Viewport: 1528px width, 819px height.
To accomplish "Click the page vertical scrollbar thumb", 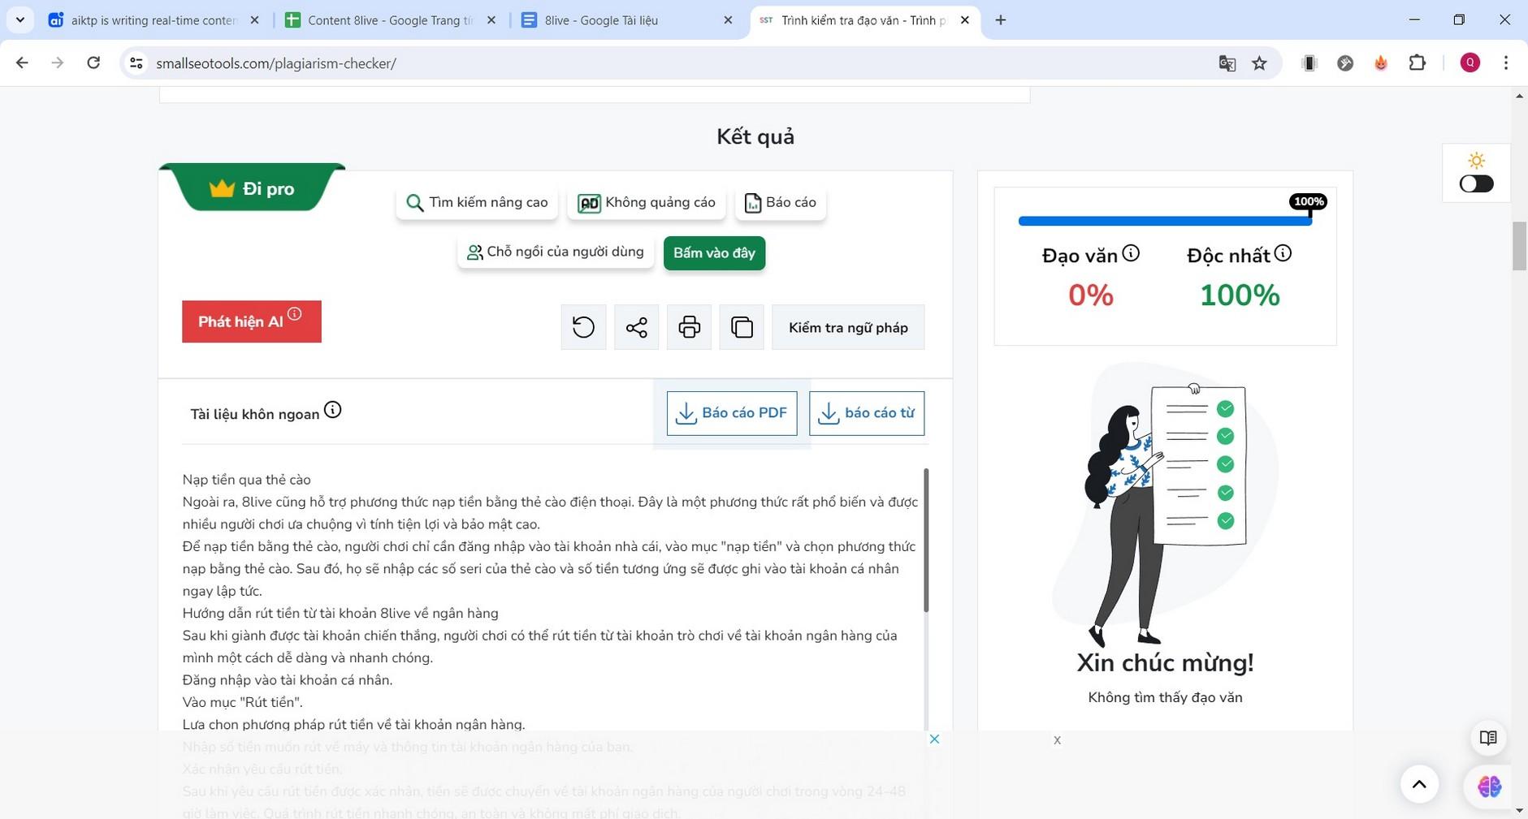I will [x=1520, y=246].
